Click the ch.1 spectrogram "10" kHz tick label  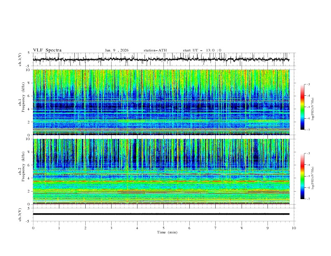tap(28, 70)
